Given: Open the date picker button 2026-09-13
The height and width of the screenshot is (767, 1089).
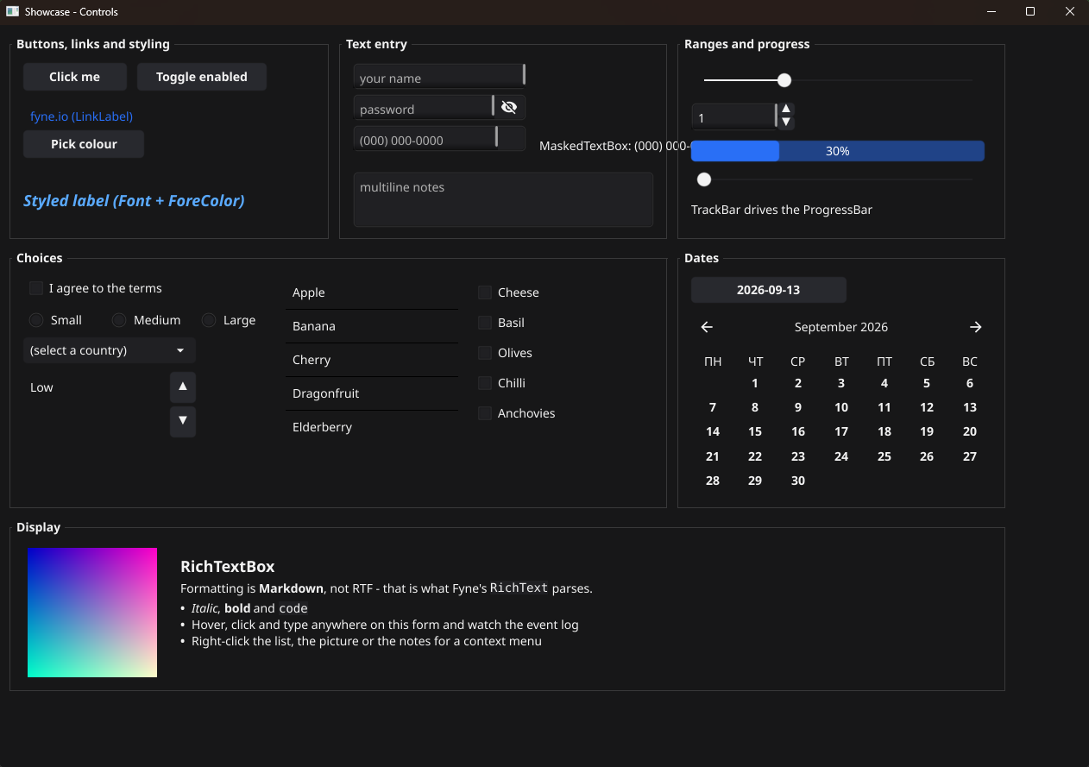Looking at the screenshot, I should point(769,290).
